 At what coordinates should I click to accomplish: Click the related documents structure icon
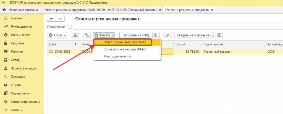[219, 35]
